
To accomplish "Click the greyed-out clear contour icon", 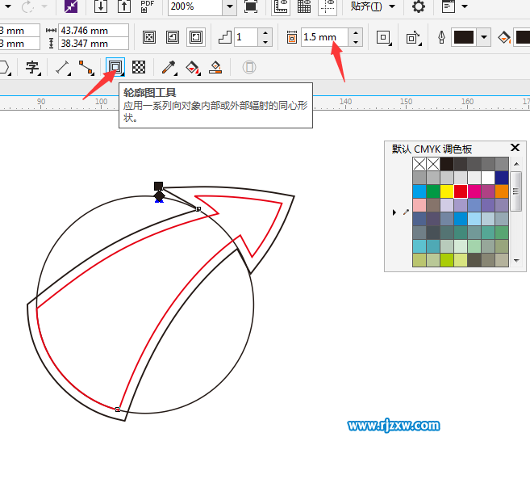I will click(249, 67).
